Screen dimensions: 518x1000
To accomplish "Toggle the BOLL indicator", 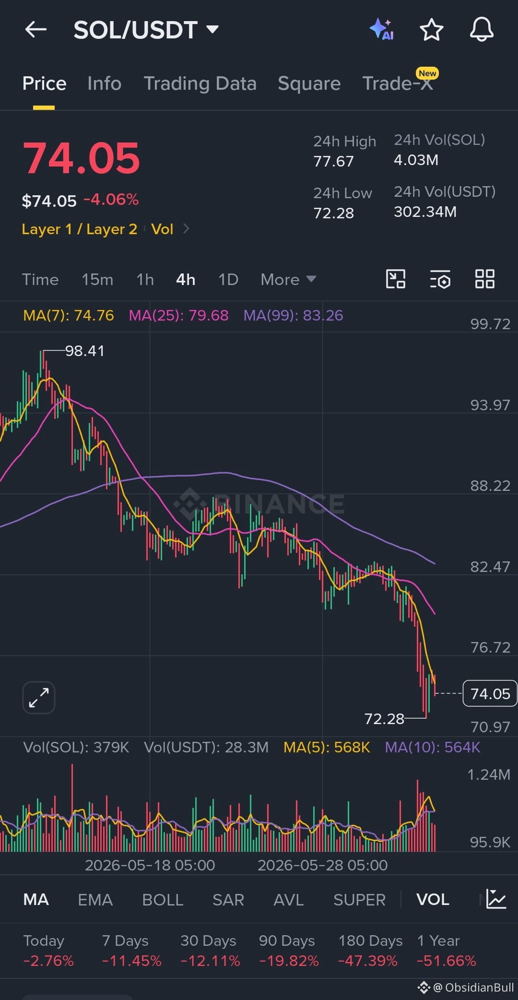I will (x=163, y=899).
